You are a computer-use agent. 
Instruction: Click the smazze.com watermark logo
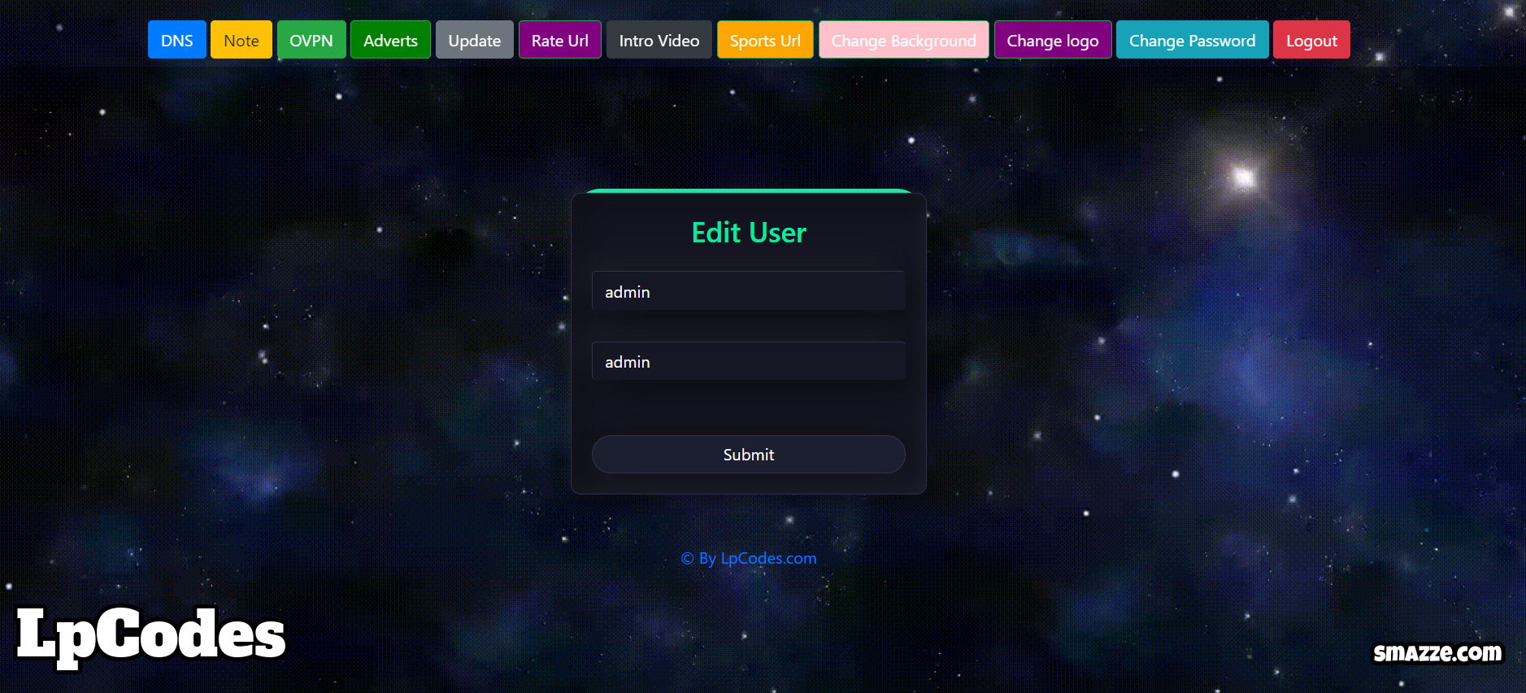(x=1437, y=652)
